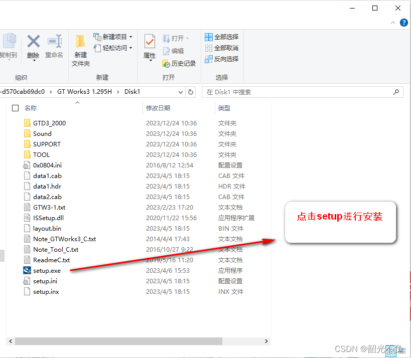The height and width of the screenshot is (358, 411).
Task: Click the Edit (编辑) ribbon item
Action: 173,51
